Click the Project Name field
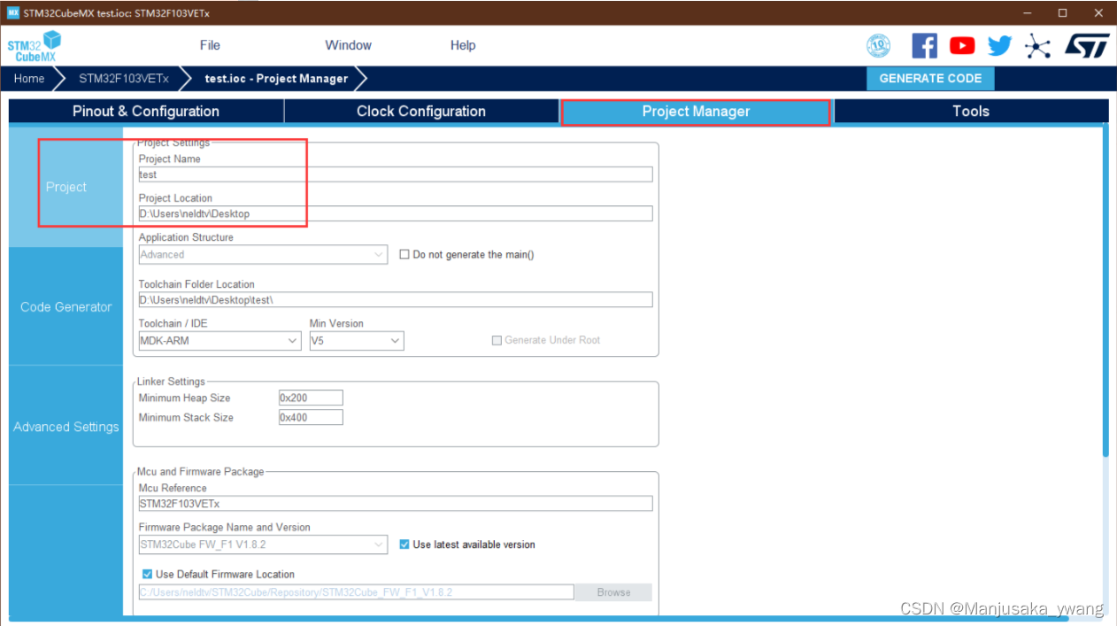1117x626 pixels. click(396, 174)
